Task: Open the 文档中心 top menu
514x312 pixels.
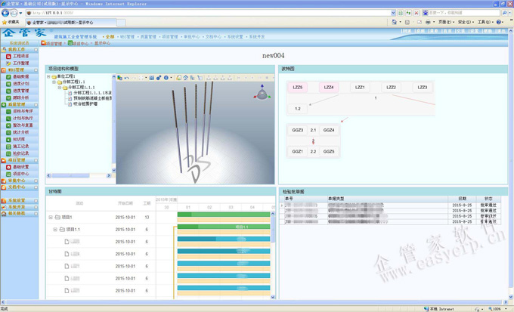Action: click(x=213, y=36)
